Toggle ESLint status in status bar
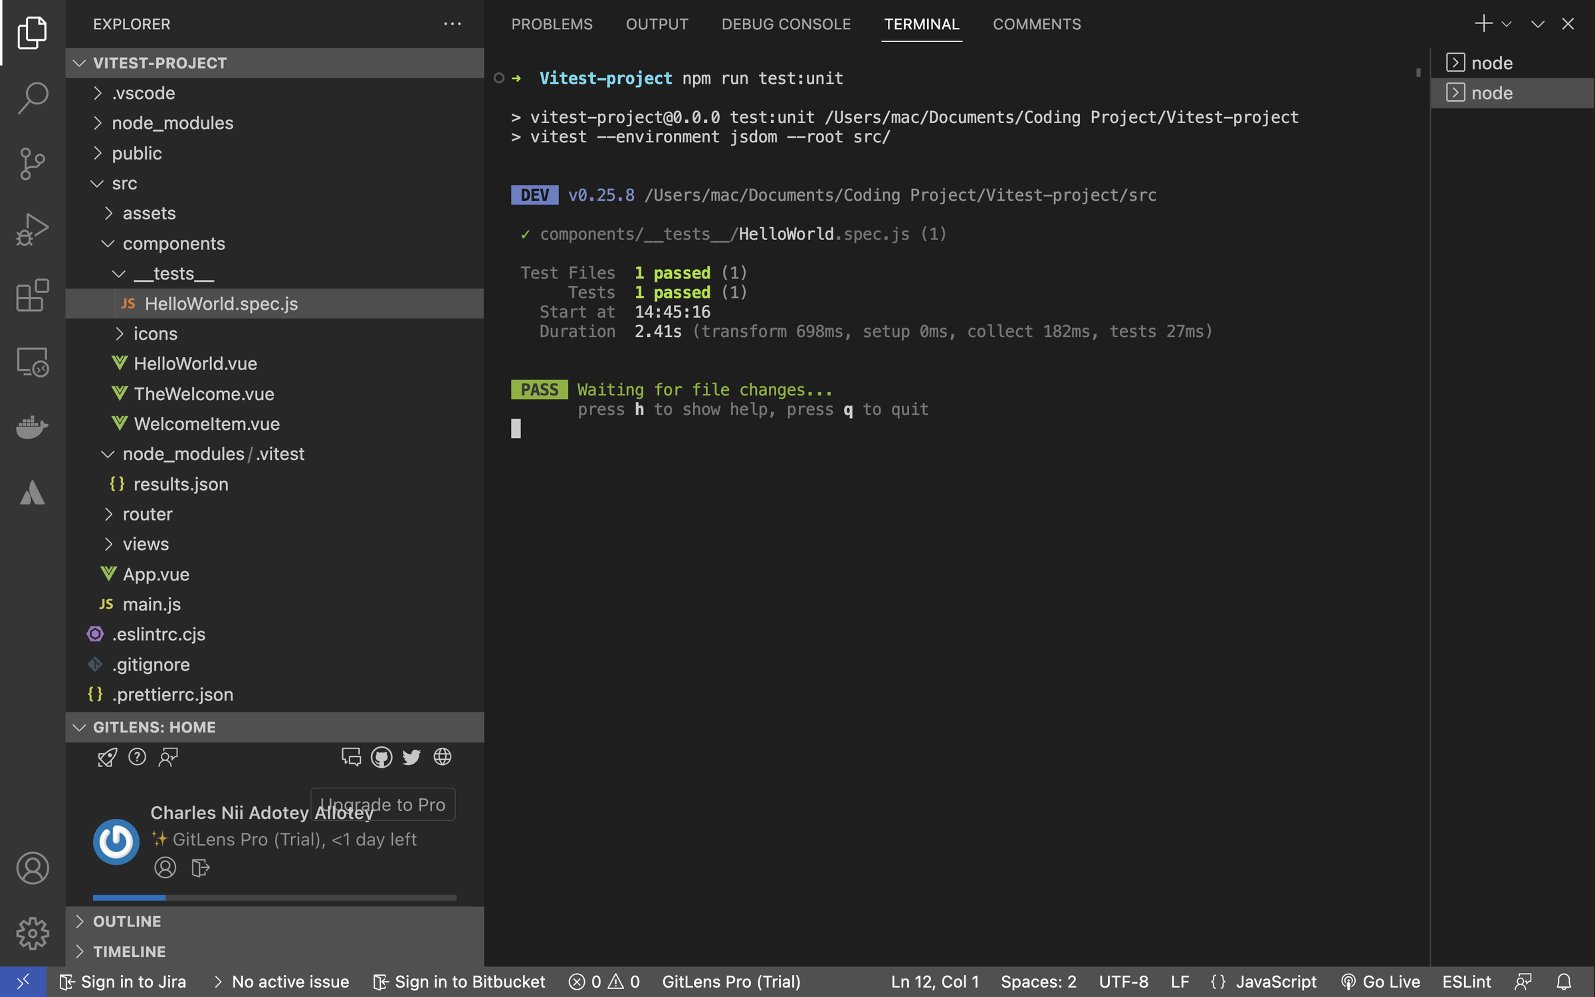The image size is (1595, 997). tap(1466, 982)
